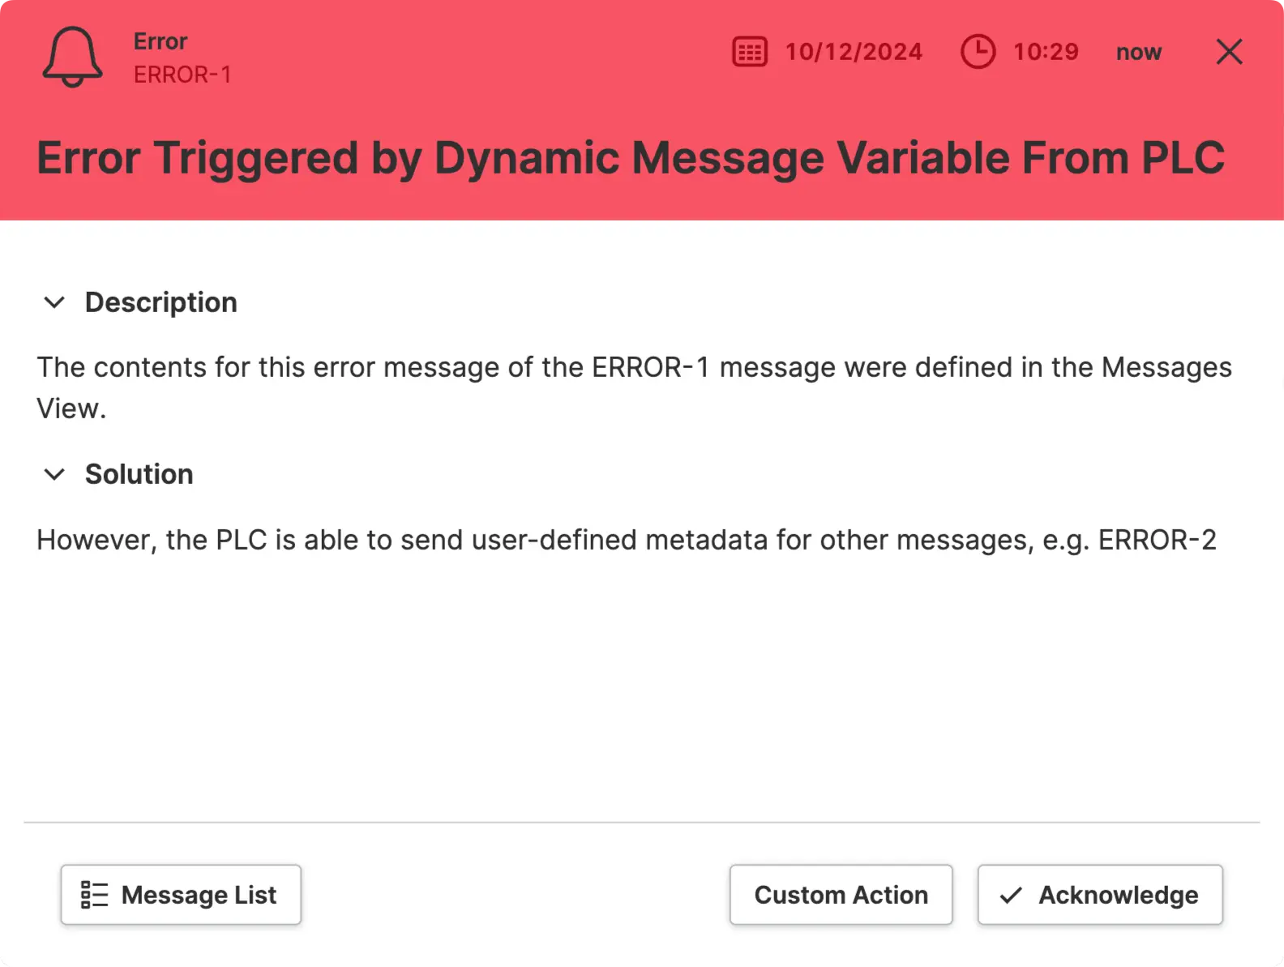The image size is (1284, 967).
Task: Click the 10:29 timestamp
Action: [1046, 52]
